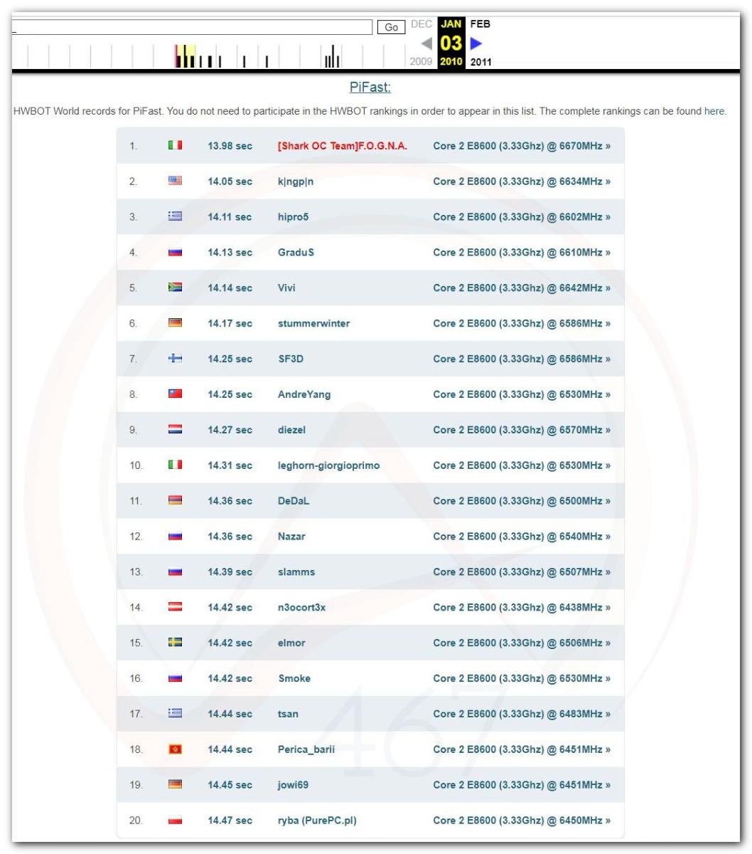The width and height of the screenshot is (752, 854).
Task: Open user k|ngp|n profile
Action: pos(296,181)
